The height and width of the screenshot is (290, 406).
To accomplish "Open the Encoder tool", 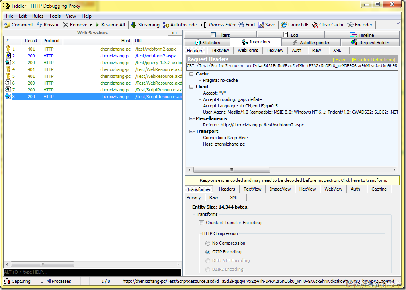I will pyautogui.click(x=360, y=25).
